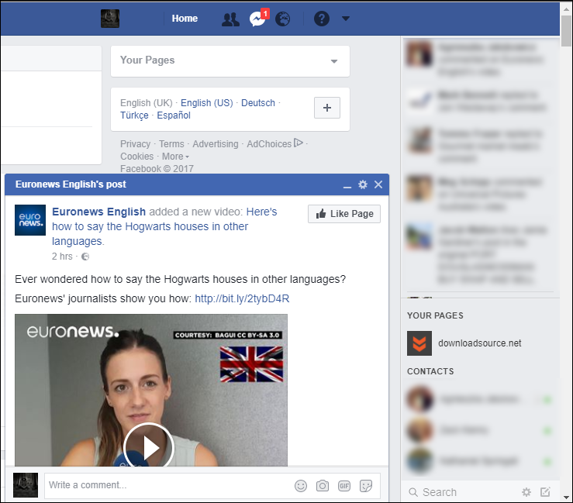The image size is (573, 503).
Task: Start a new message with the compose icon
Action: pos(545,492)
